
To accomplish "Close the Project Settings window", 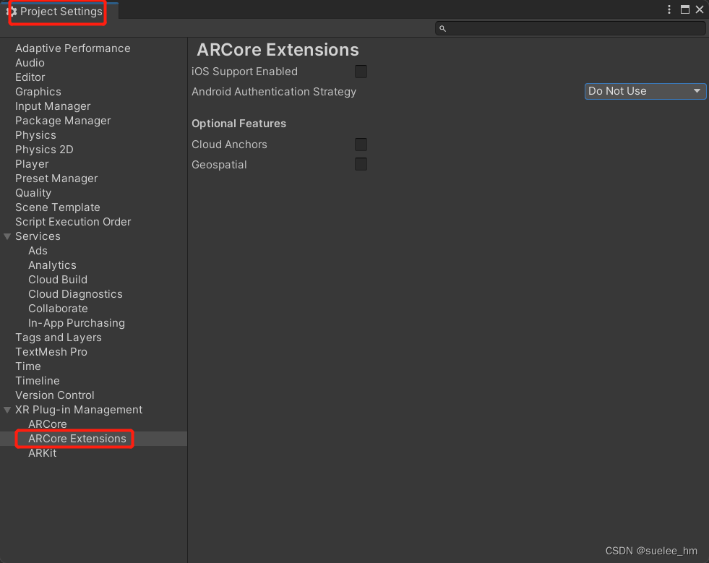I will [x=700, y=9].
